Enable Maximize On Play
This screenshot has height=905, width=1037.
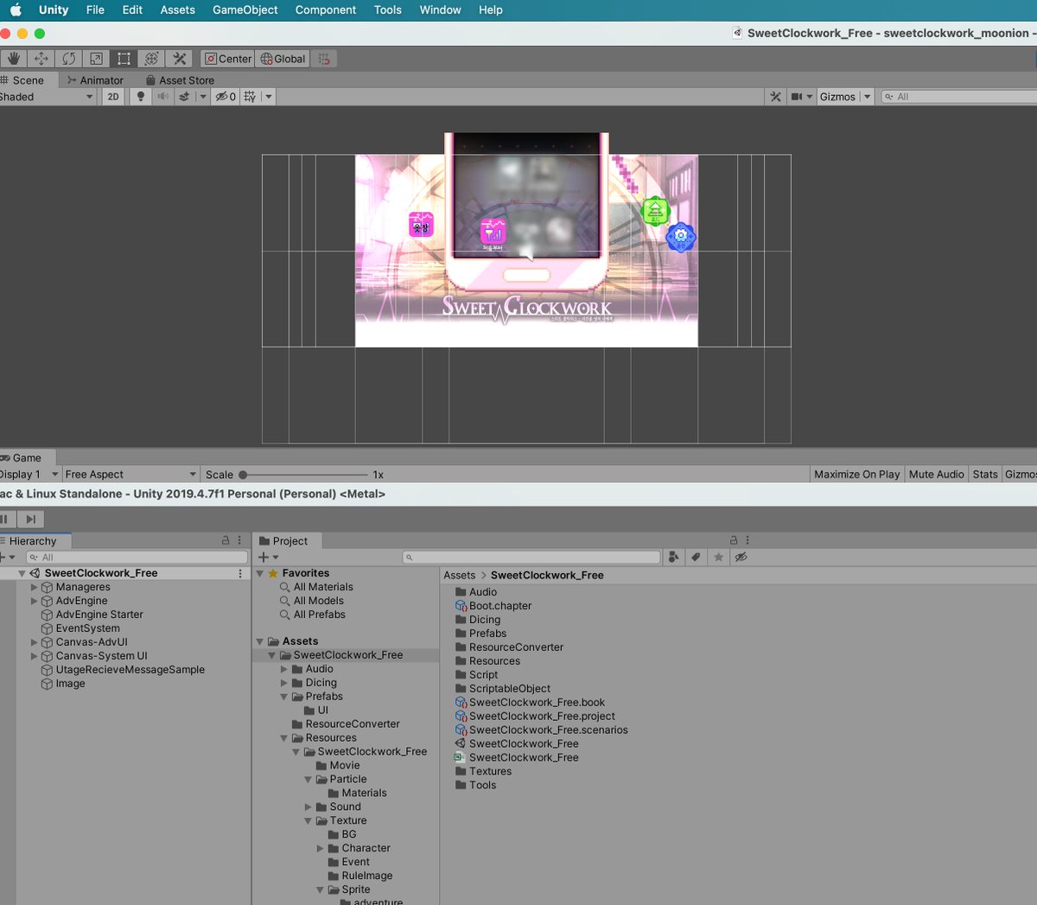[857, 475]
